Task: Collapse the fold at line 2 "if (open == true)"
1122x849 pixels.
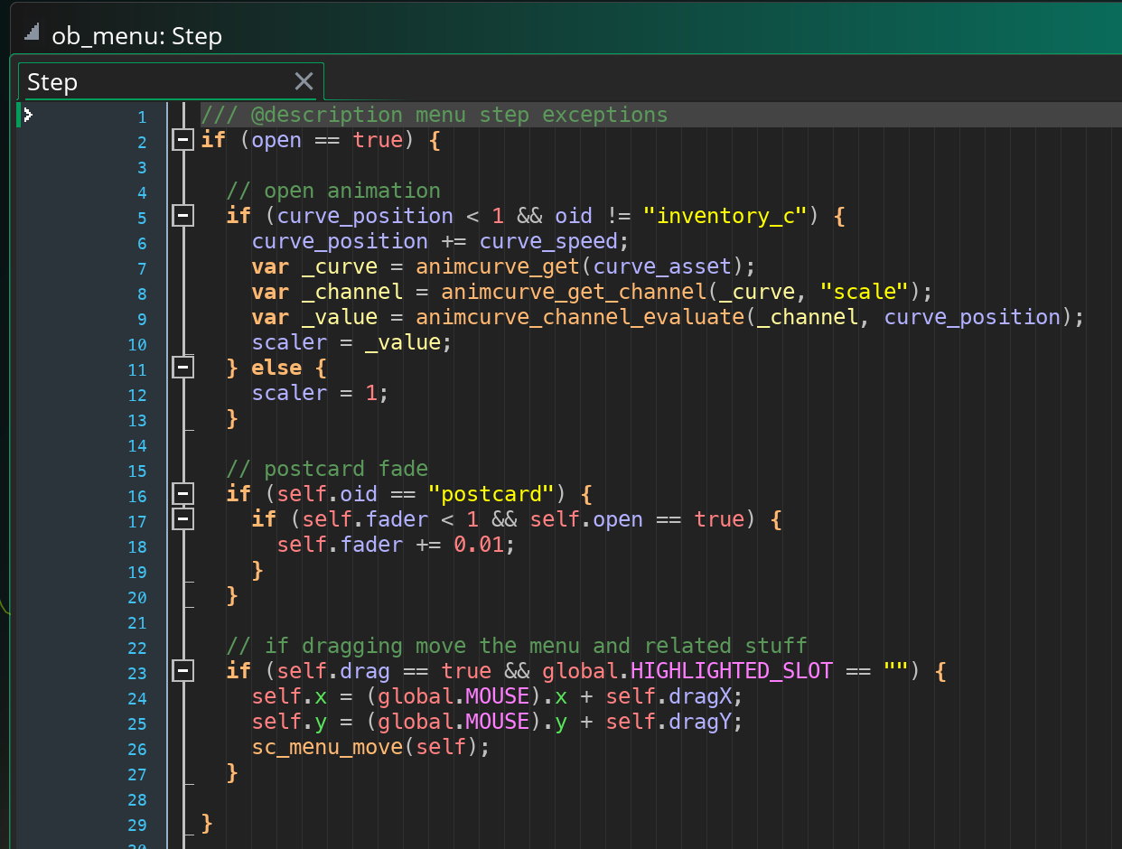Action: pos(183,140)
